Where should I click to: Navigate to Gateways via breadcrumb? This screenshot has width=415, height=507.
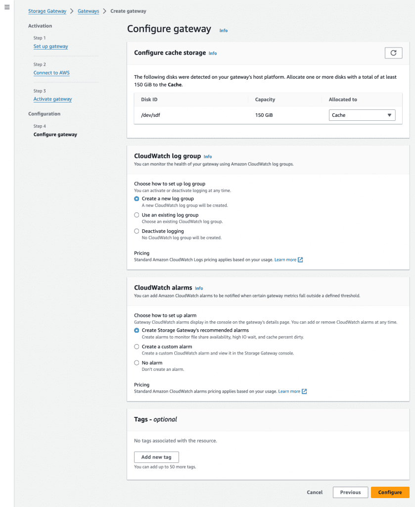coord(88,10)
